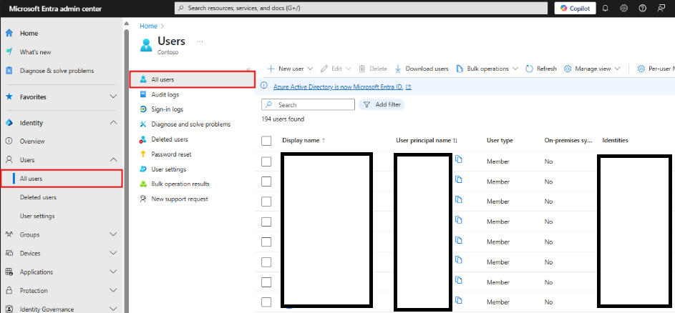This screenshot has height=313, width=675.
Task: Click the Per-user MFA toolbar button
Action: tap(656, 69)
